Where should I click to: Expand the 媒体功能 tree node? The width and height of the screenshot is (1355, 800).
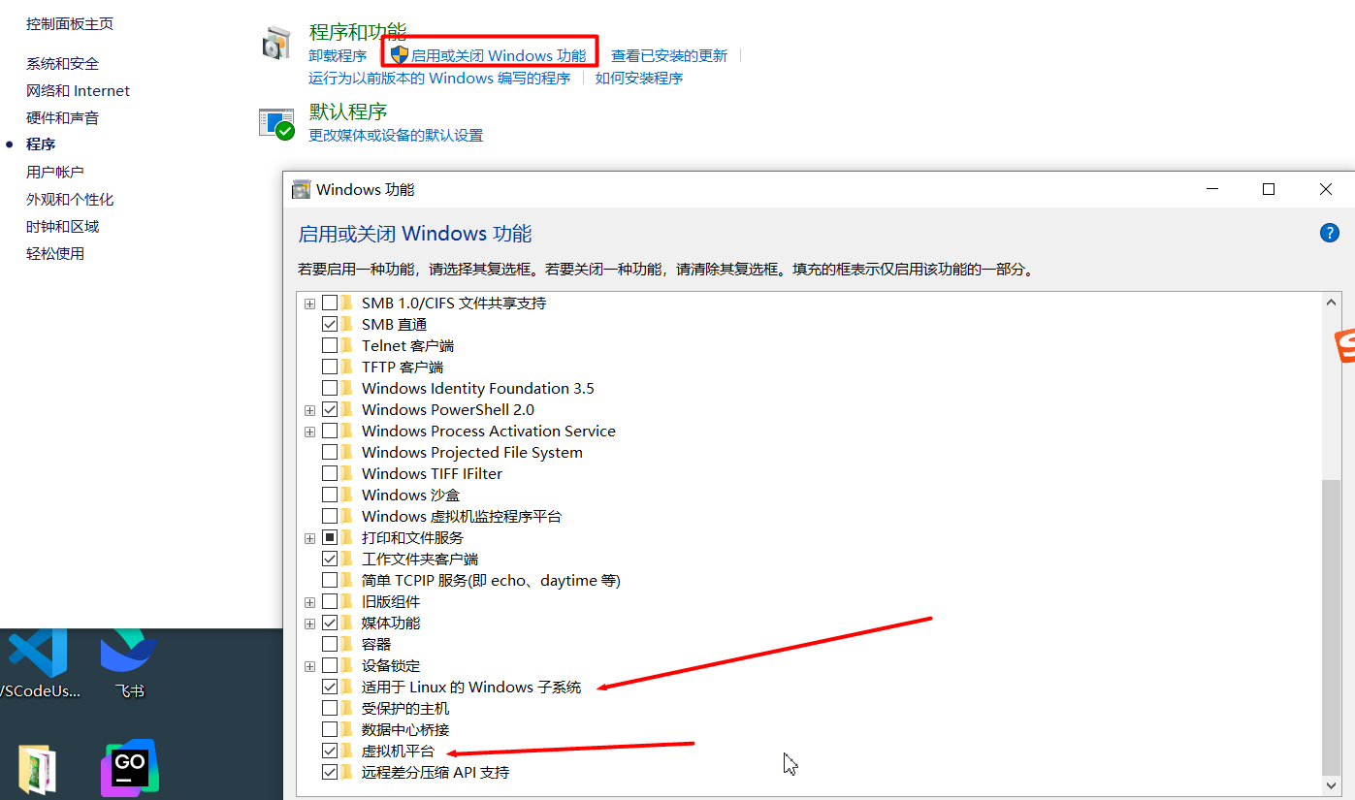309,624
